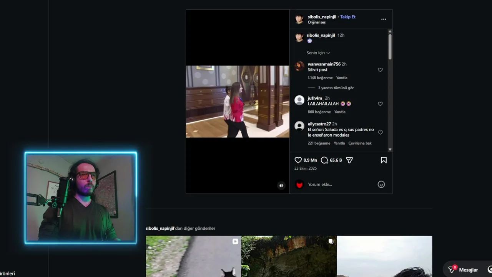This screenshot has width=492, height=277.
Task: Like ju1h4m_'s comment heart
Action: click(x=380, y=104)
